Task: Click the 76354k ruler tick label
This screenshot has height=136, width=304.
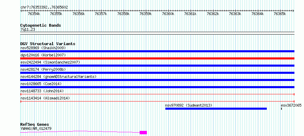Action: point(34,14)
